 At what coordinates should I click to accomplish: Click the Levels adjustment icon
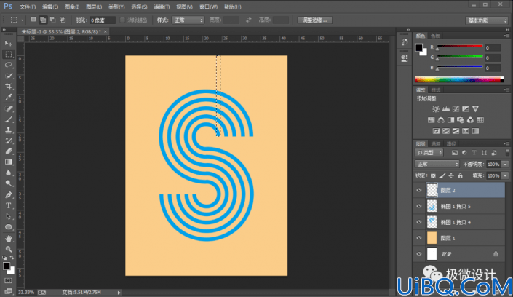point(445,109)
